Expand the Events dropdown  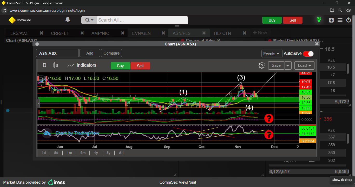[272, 54]
